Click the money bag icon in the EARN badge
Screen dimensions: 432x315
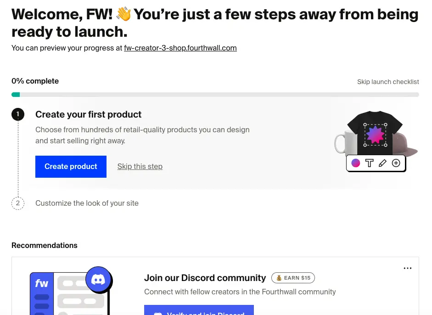coord(280,278)
